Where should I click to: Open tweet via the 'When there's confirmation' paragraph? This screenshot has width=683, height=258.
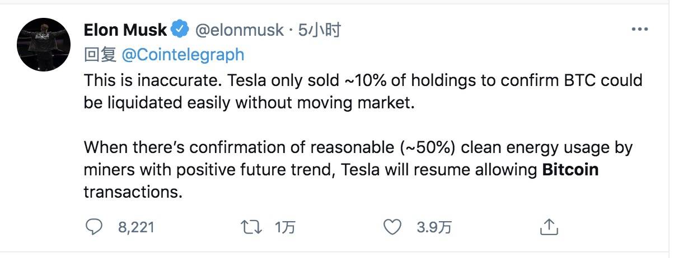(358, 170)
